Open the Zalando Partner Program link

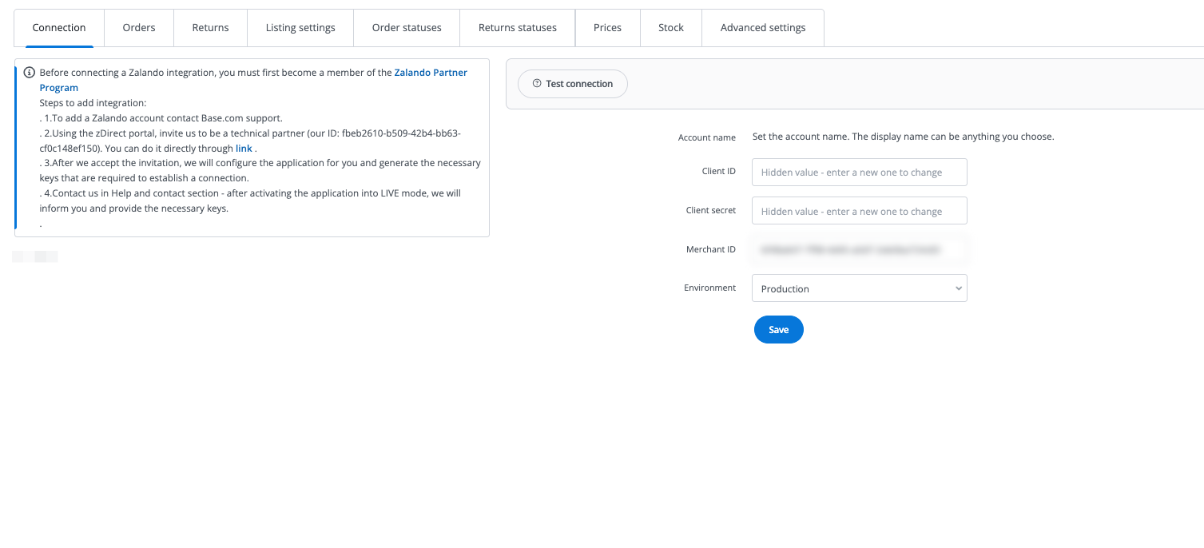click(x=431, y=73)
